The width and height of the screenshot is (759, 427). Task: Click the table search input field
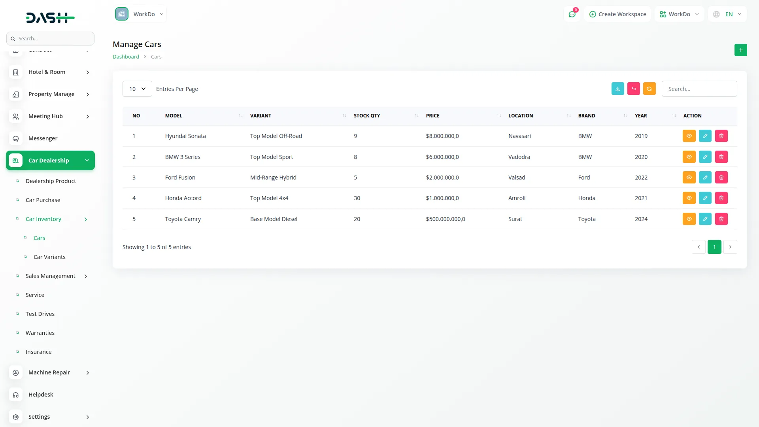tap(699, 89)
